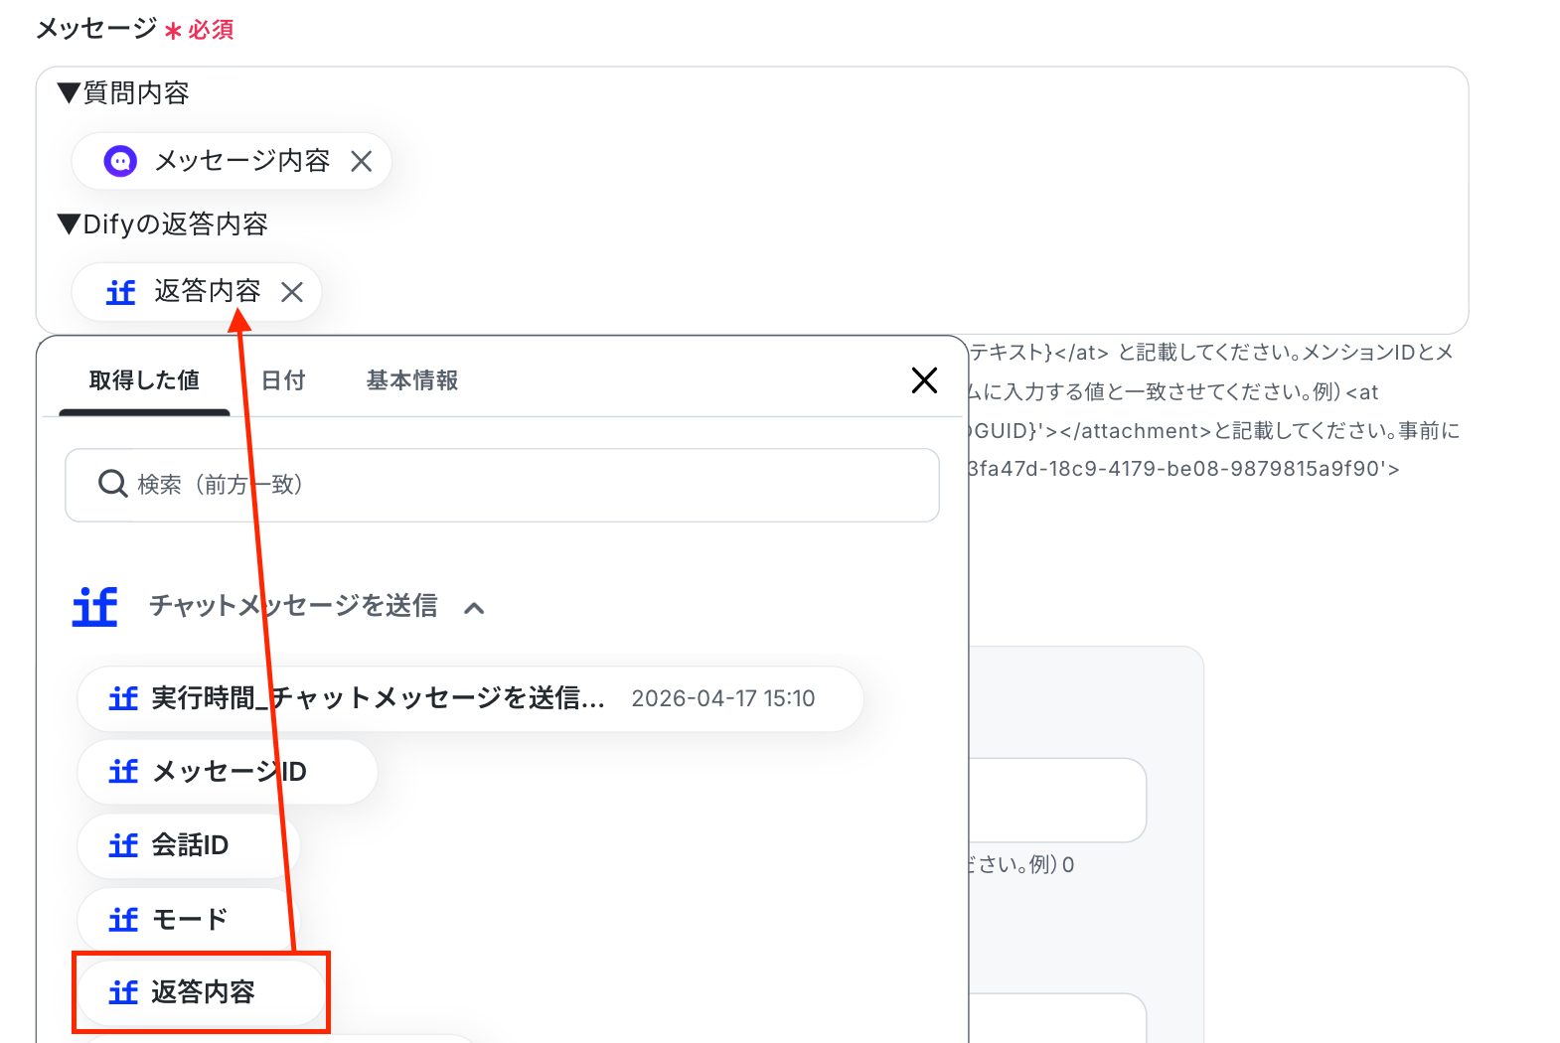The image size is (1560, 1043).
Task: Remove the 返答内容 tag with X
Action: (x=292, y=292)
